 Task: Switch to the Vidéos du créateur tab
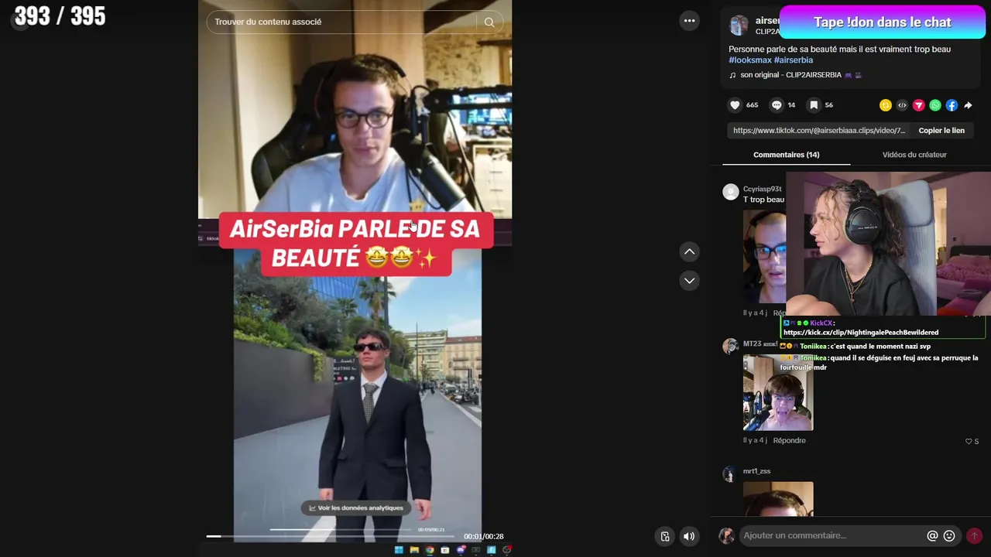914,155
